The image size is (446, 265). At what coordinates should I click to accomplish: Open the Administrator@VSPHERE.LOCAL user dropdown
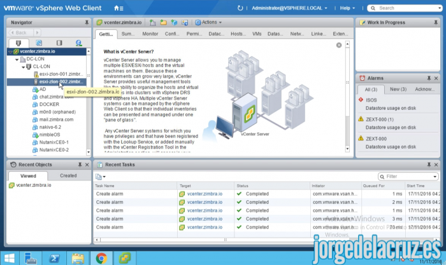[x=289, y=8]
